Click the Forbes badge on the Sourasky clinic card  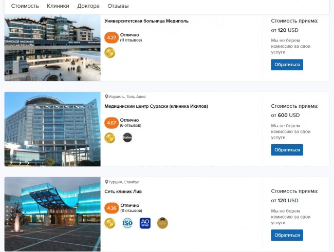127,138
